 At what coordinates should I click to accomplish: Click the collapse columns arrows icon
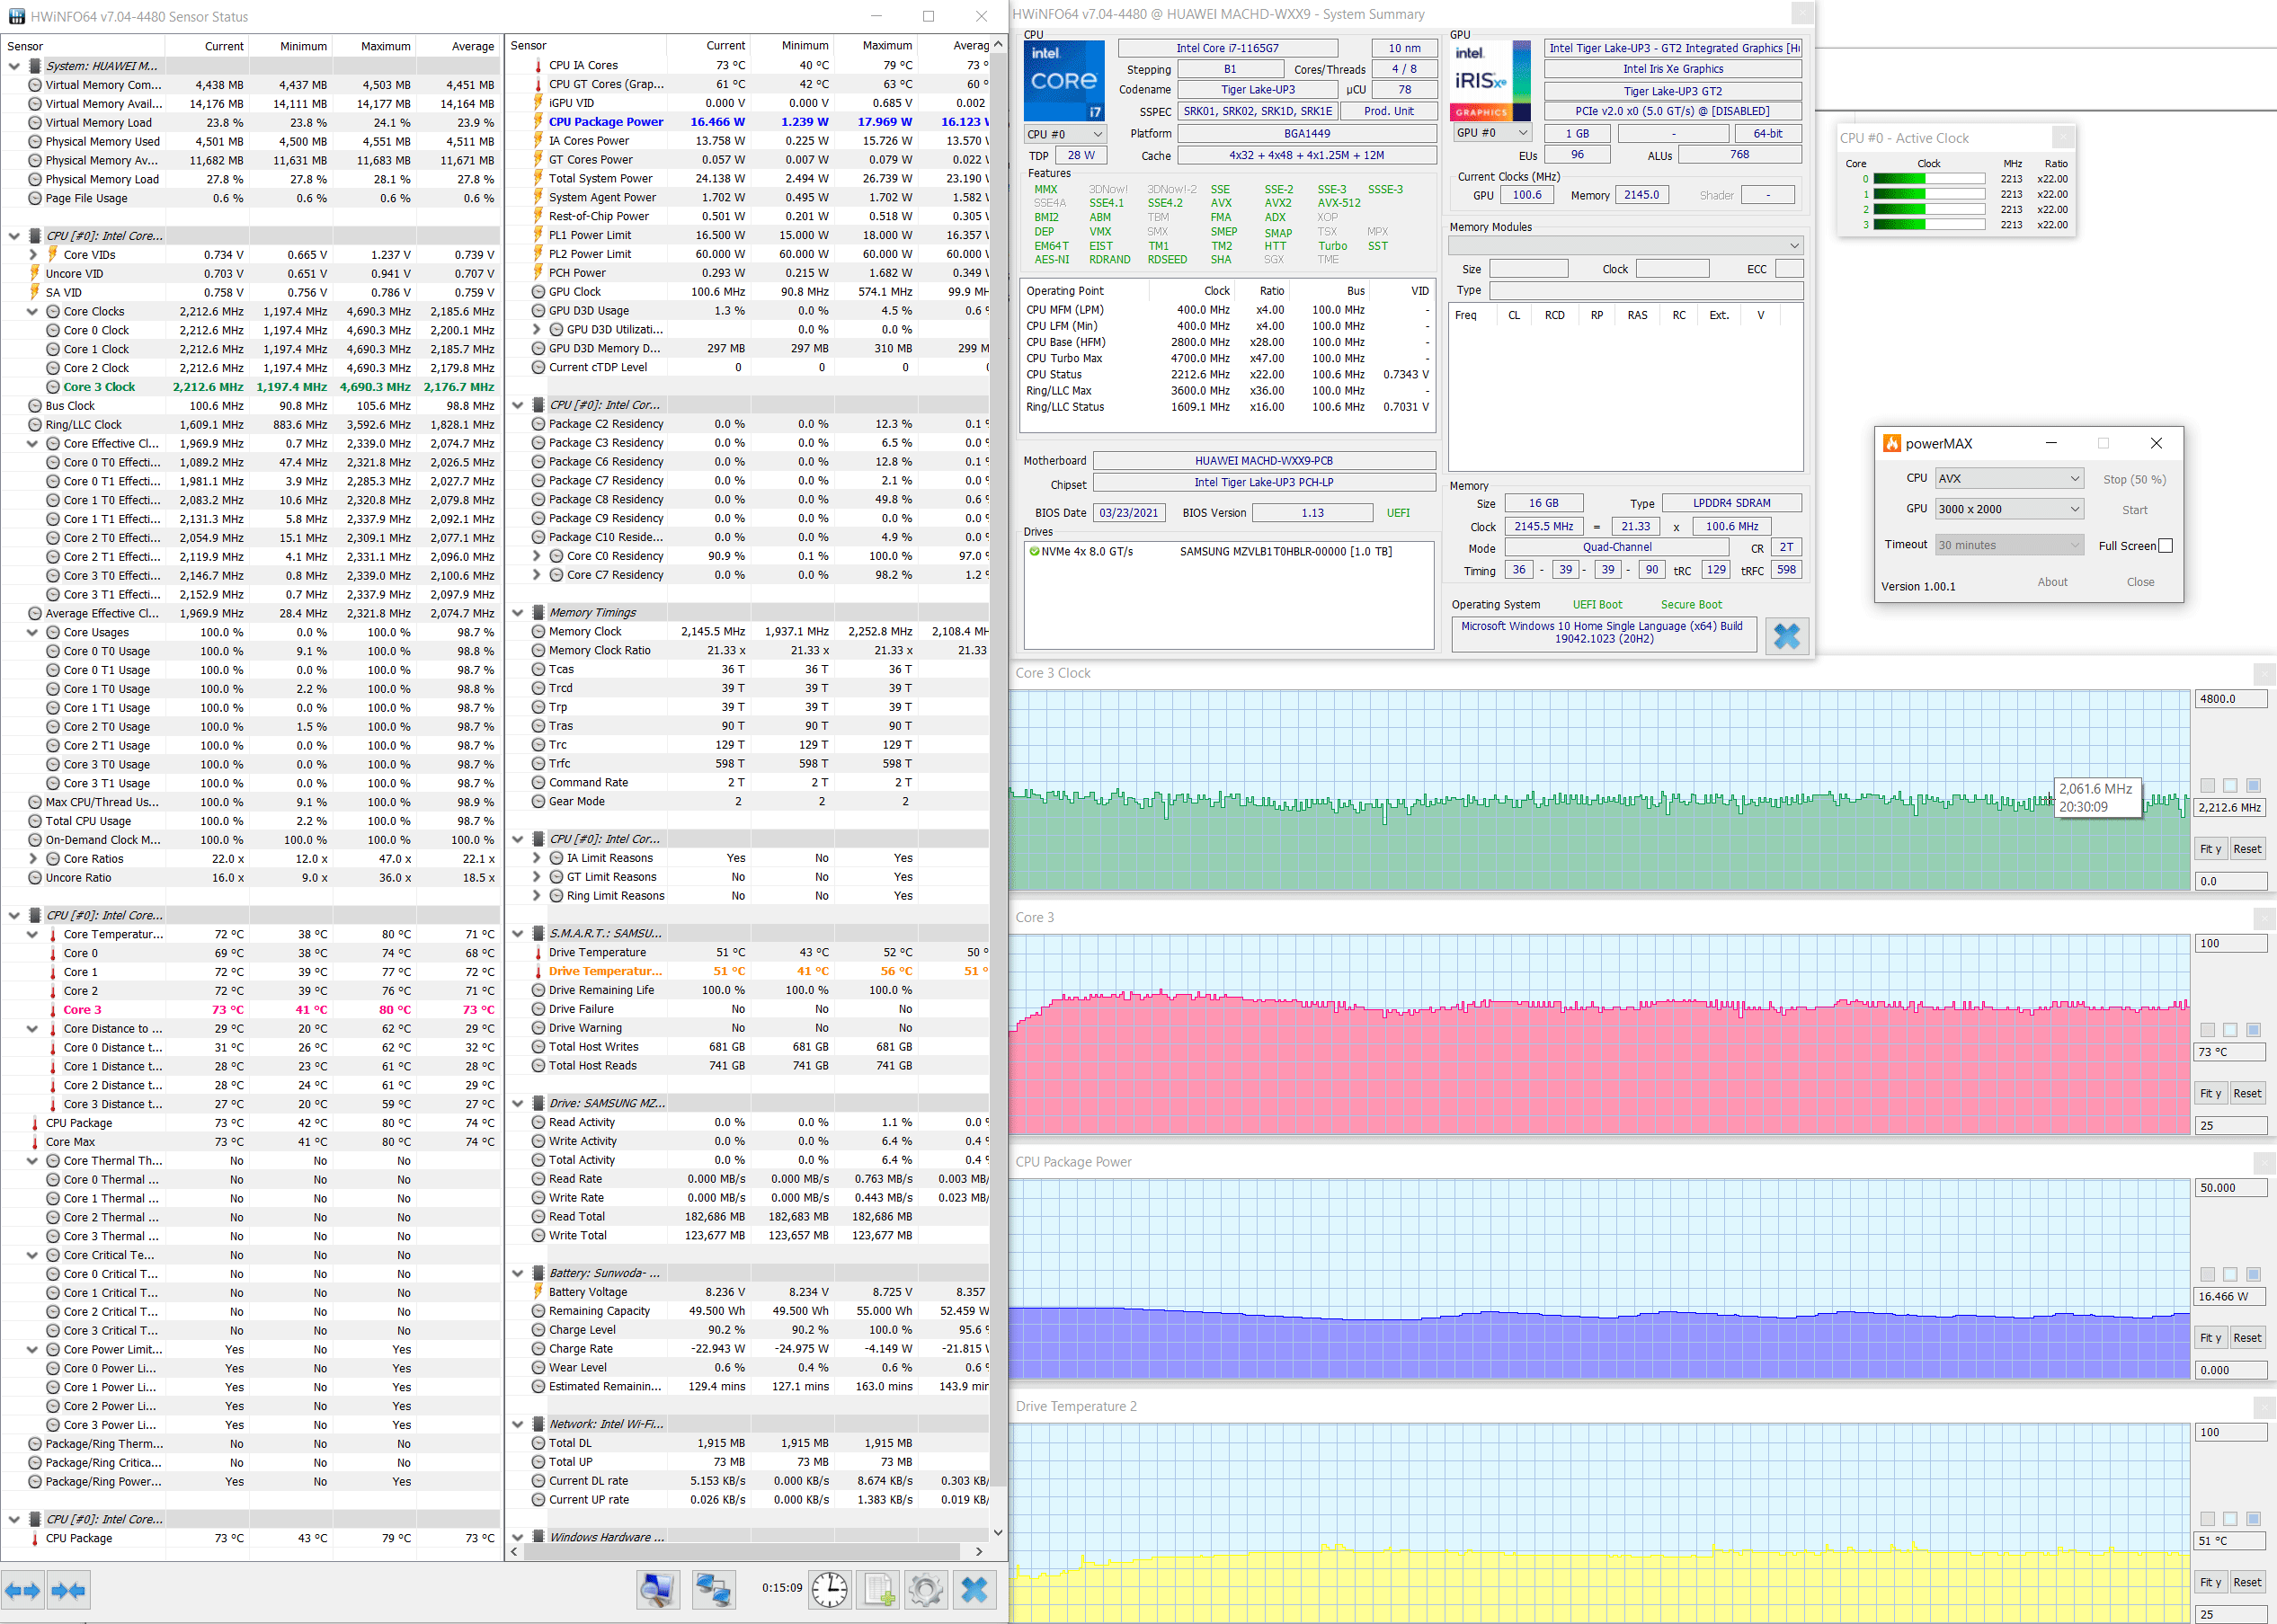pos(68,1590)
